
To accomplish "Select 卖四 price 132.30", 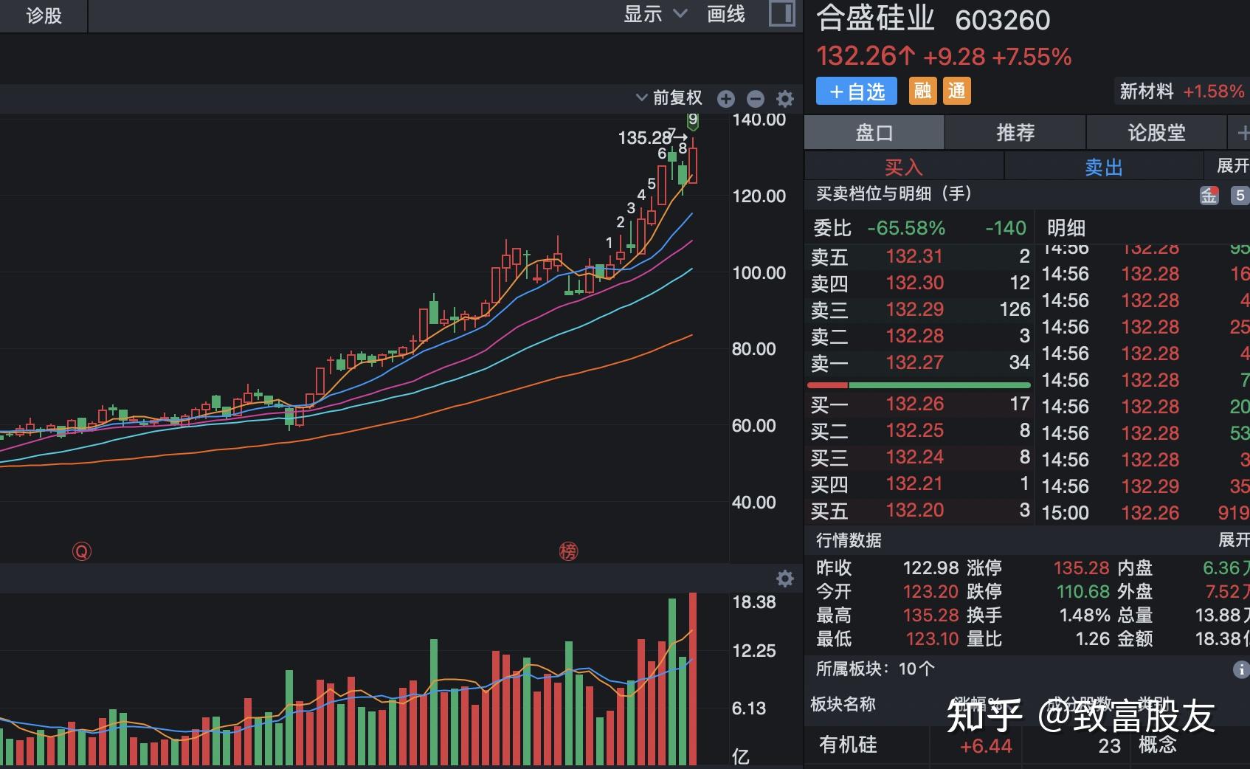I will tap(914, 283).
